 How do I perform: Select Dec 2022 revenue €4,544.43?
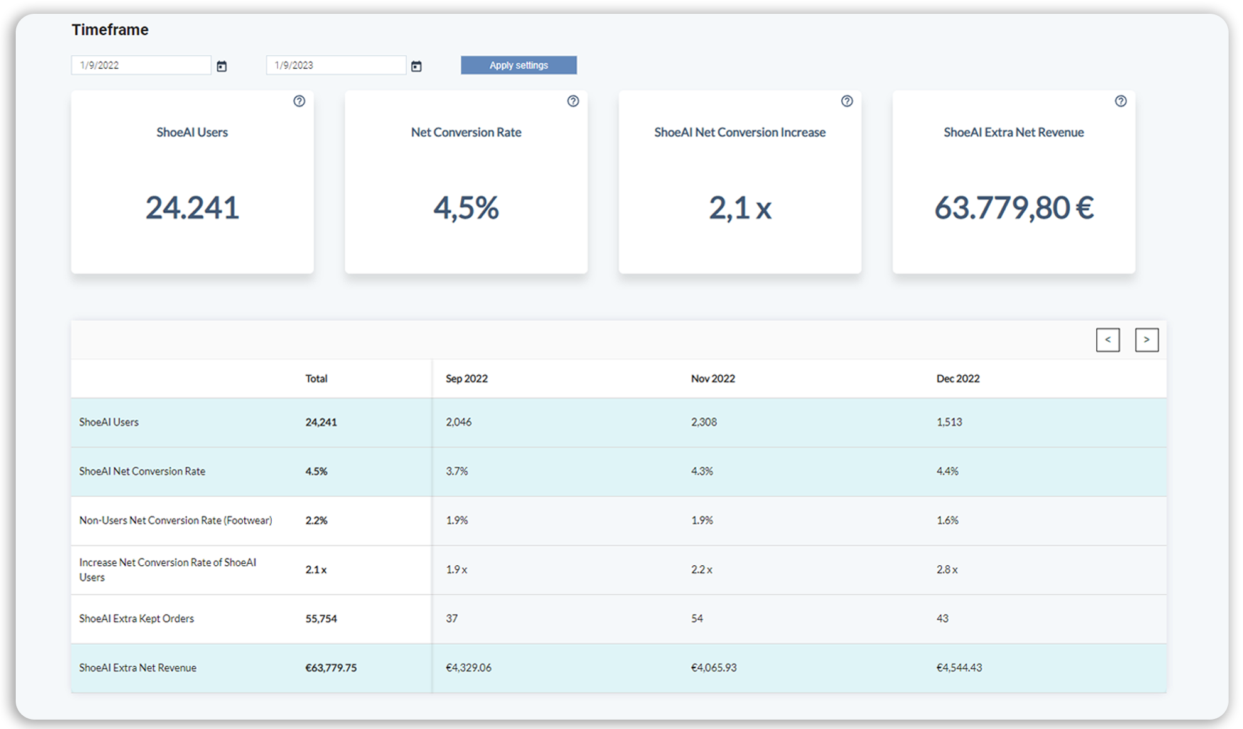(959, 668)
